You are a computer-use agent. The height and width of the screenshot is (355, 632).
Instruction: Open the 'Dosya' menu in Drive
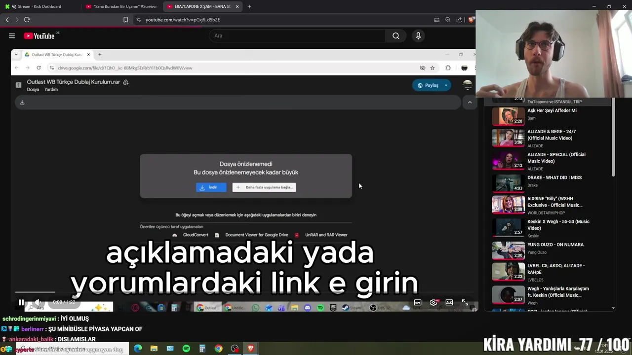pyautogui.click(x=33, y=90)
